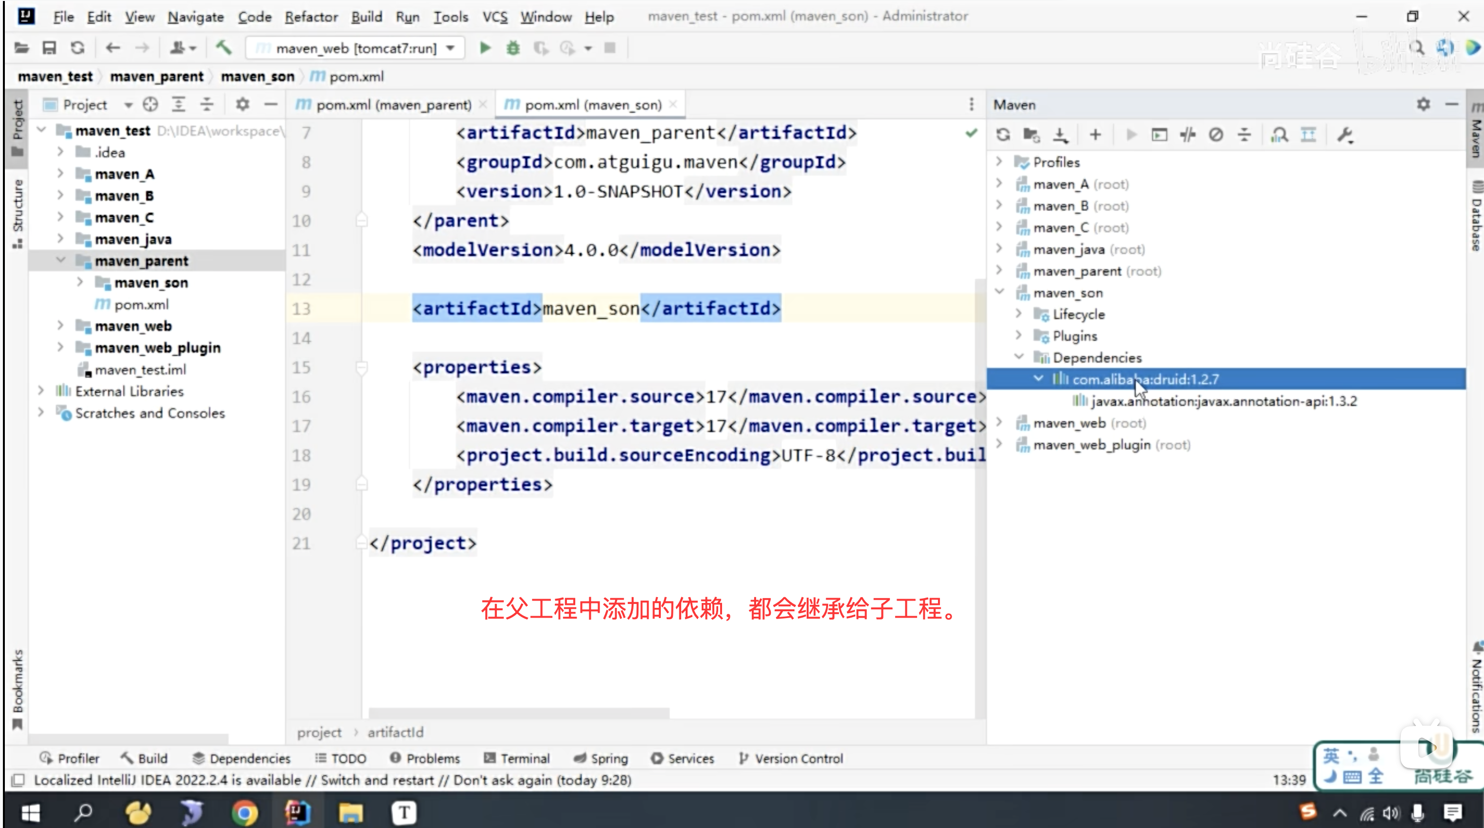
Task: Click the Download Sources icon in Maven panel
Action: (1060, 135)
